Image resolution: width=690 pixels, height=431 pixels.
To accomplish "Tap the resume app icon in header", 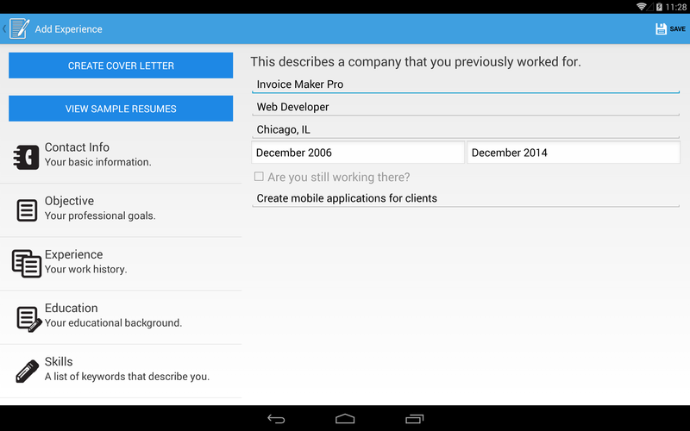I will (x=19, y=28).
